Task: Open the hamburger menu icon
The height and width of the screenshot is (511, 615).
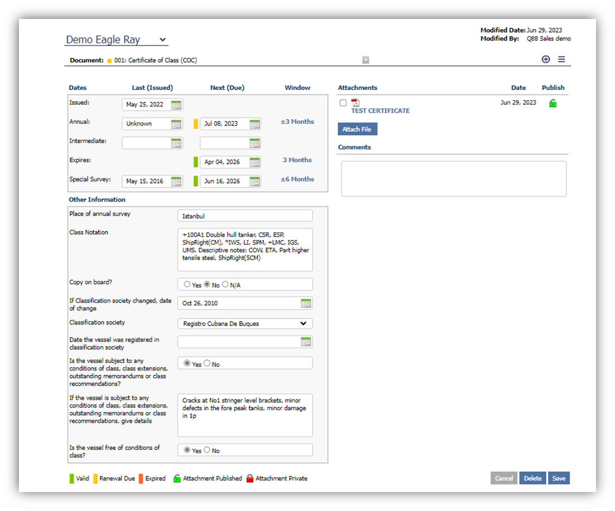Action: [561, 59]
